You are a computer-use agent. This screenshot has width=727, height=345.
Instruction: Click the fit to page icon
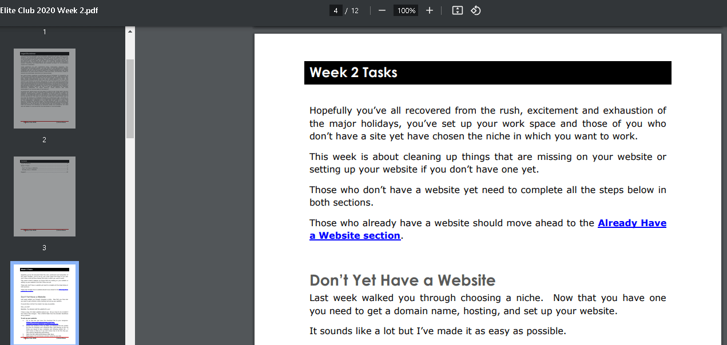[457, 10]
